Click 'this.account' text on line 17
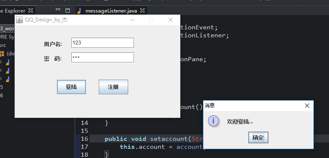The height and width of the screenshot is (158, 329). tap(142, 147)
